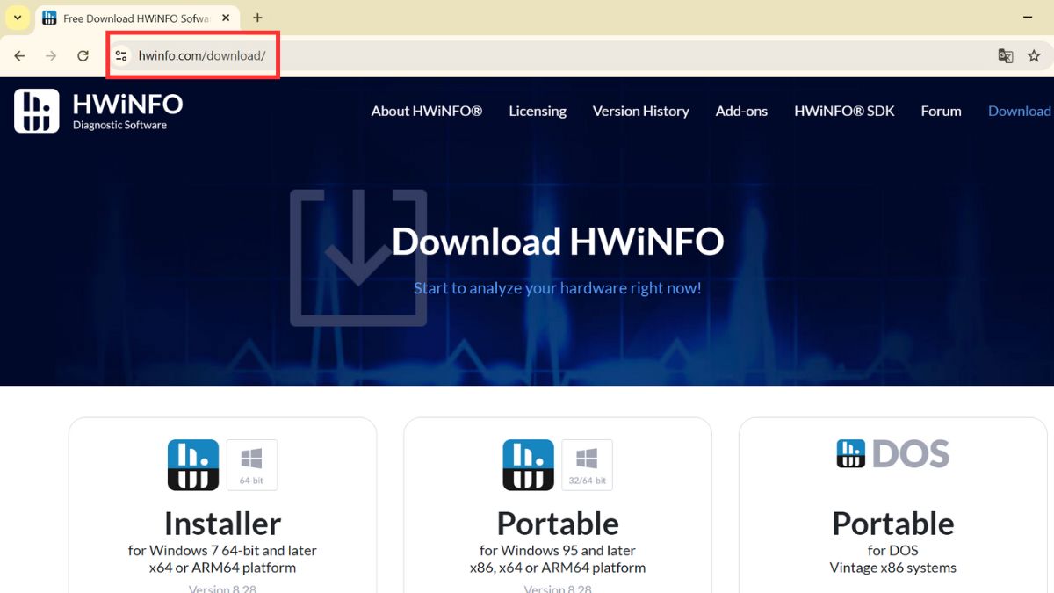The image size is (1054, 593).
Task: Click the Portable title on the Windows card
Action: click(x=558, y=524)
